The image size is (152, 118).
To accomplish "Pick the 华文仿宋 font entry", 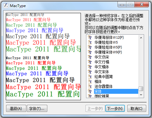I will tap(102, 57).
